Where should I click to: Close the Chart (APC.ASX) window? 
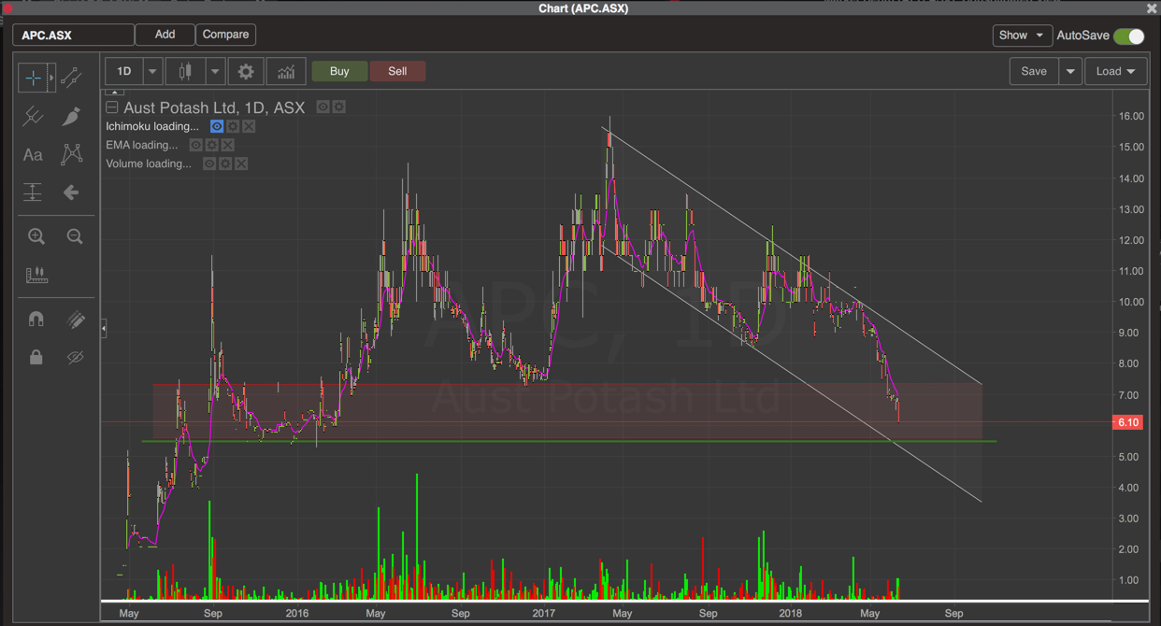coord(1152,8)
